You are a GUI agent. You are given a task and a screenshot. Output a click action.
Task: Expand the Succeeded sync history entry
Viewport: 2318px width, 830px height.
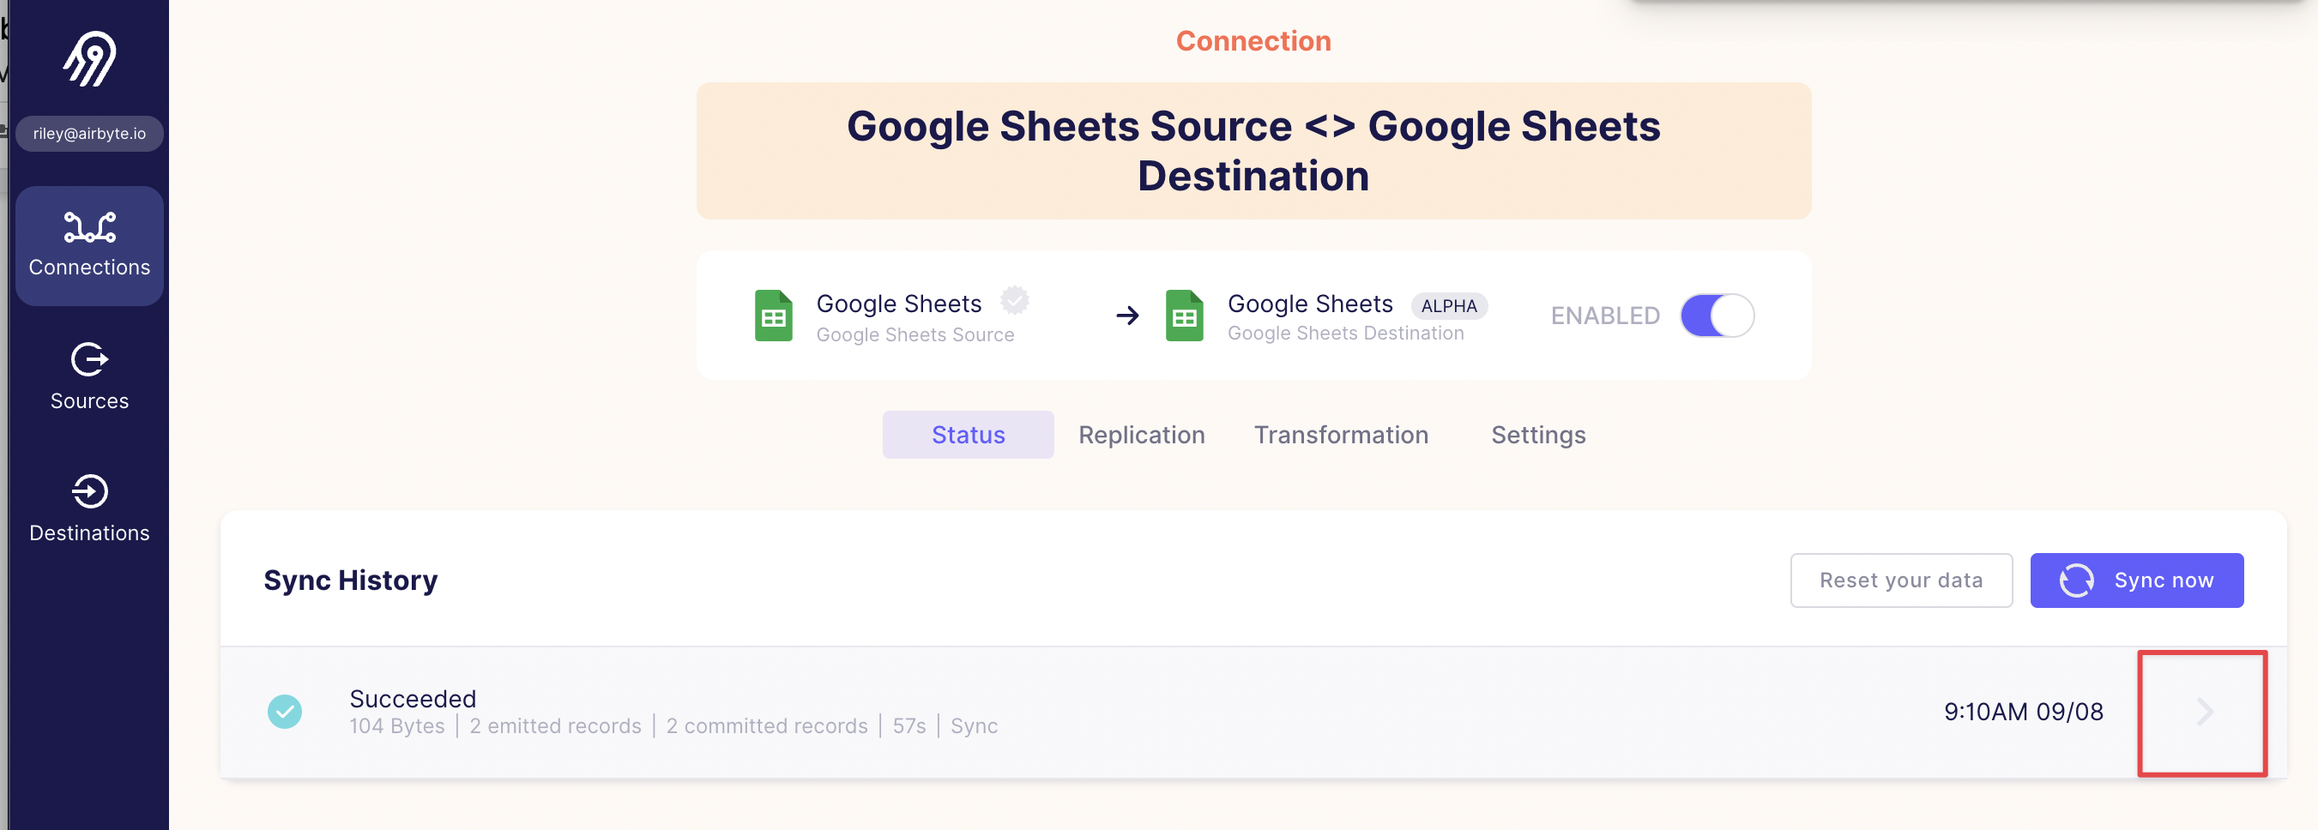[x=2202, y=713]
